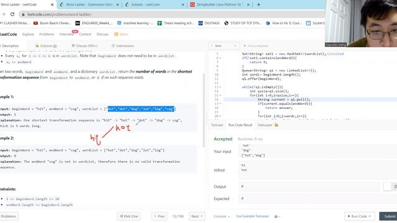Click the highlighted wordList in Example 1
This screenshot has height=223, width=397.
tap(141, 109)
